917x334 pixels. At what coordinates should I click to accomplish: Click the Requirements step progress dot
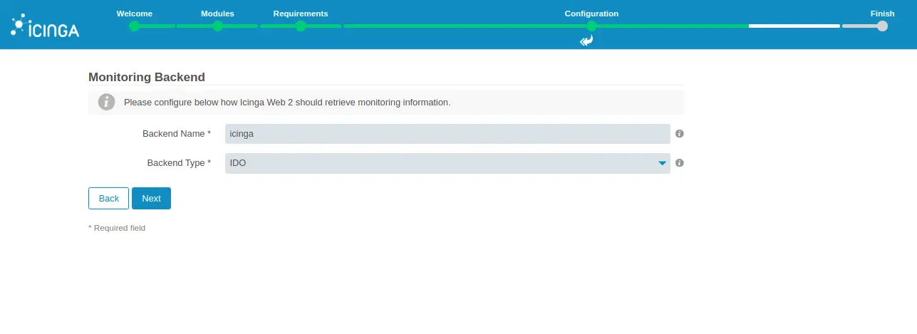pos(301,26)
